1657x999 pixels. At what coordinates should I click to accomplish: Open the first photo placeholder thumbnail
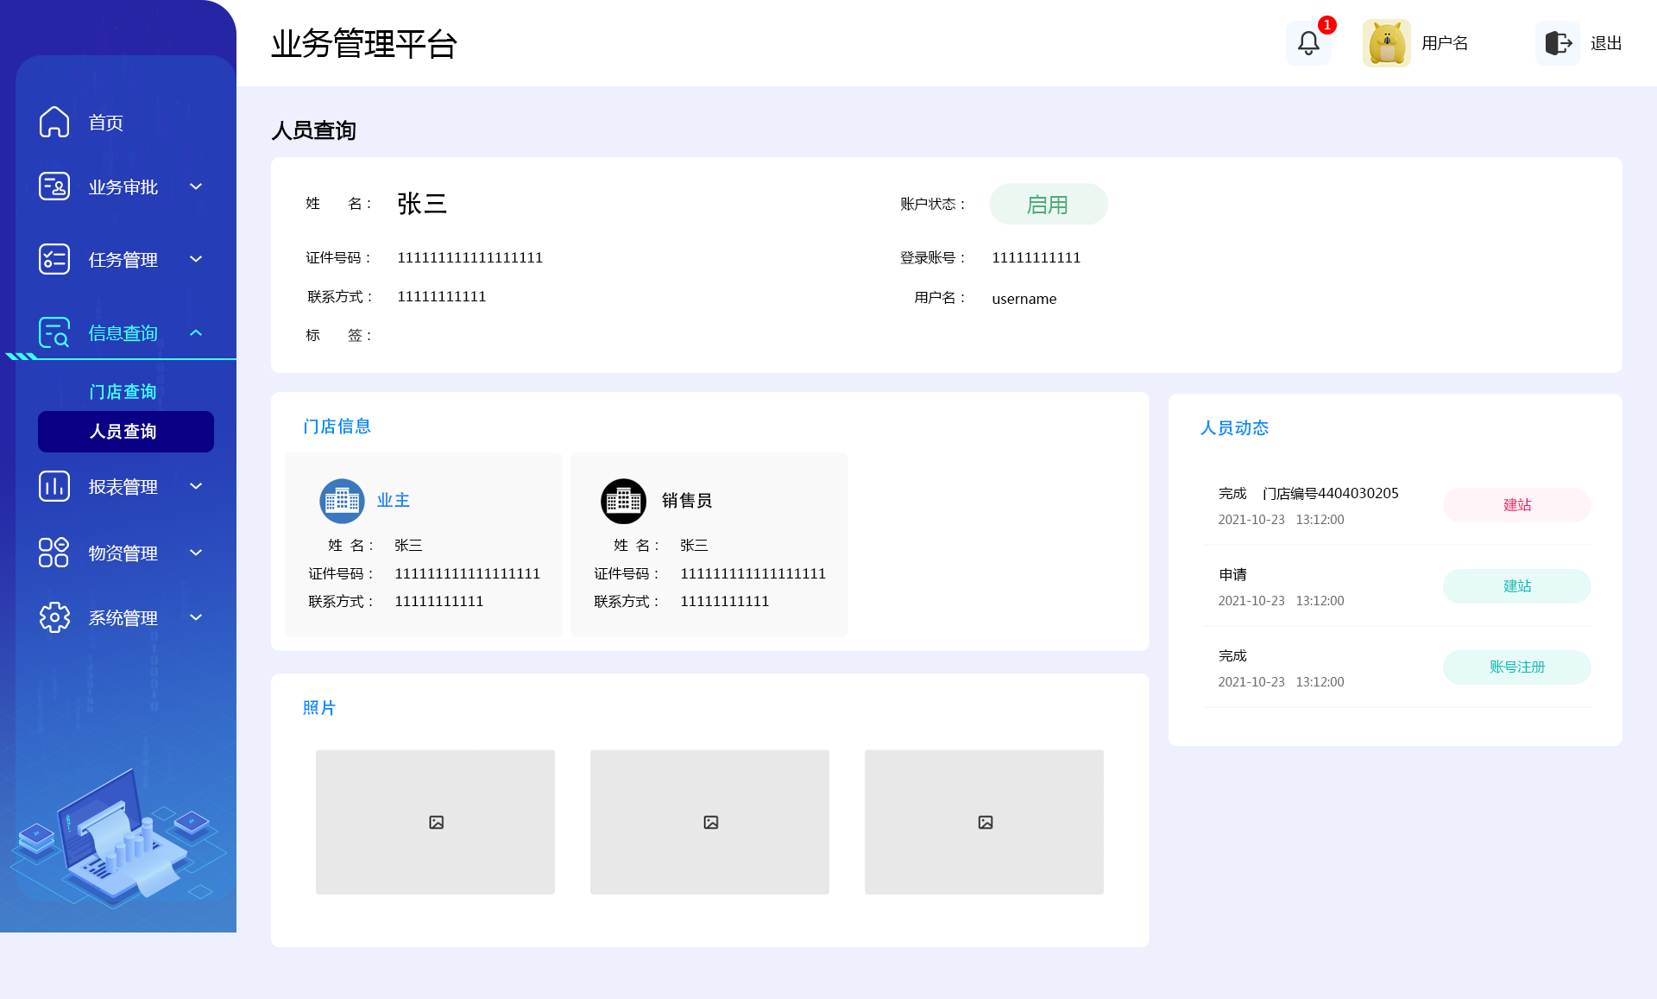pyautogui.click(x=435, y=822)
